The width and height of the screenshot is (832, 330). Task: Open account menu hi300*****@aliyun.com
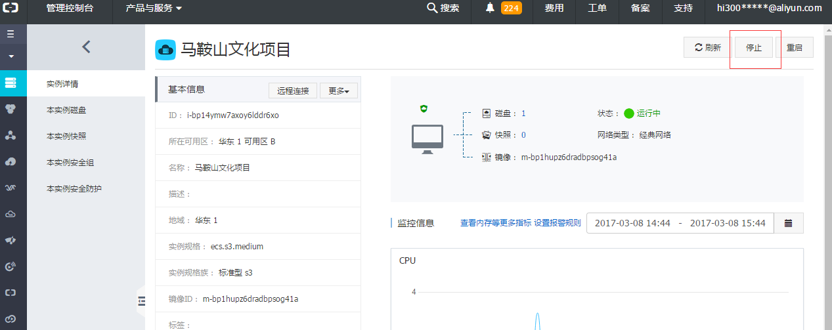pos(769,8)
